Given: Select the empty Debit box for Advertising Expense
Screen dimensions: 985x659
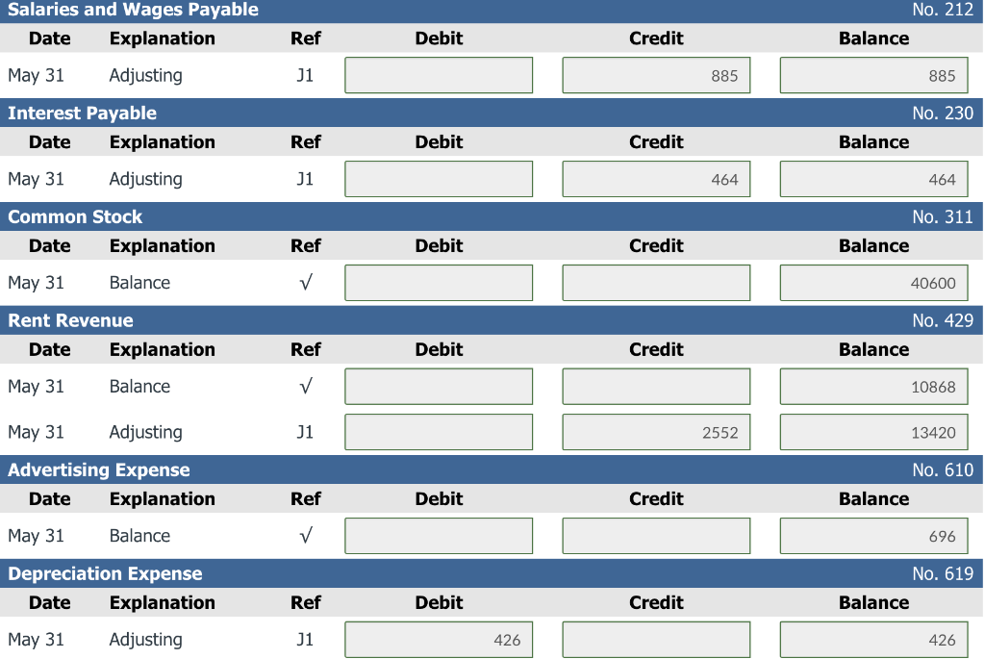Looking at the screenshot, I should coord(438,535).
